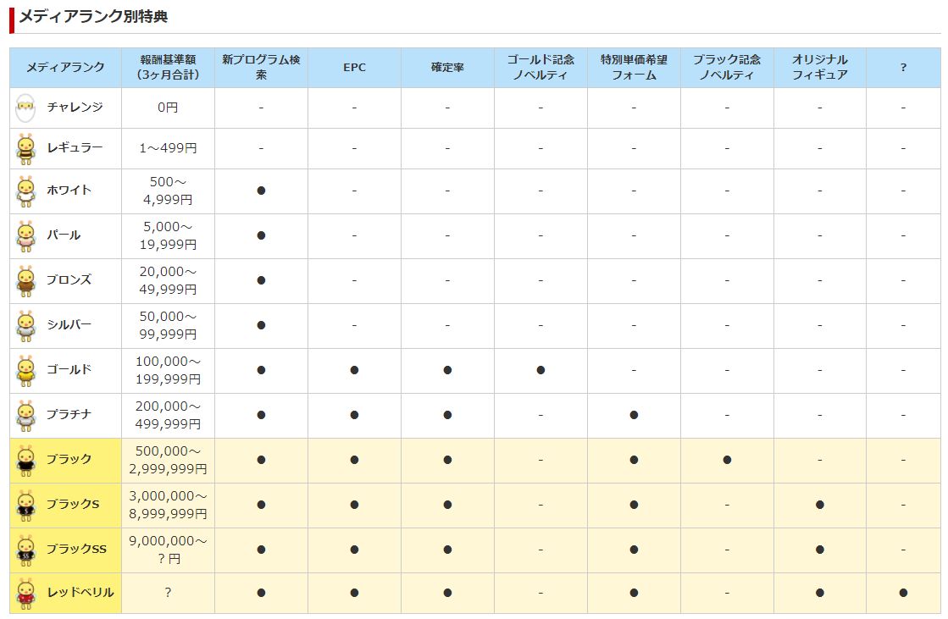Click the EPC dot in プラチナ row
The image size is (948, 619).
click(x=354, y=415)
